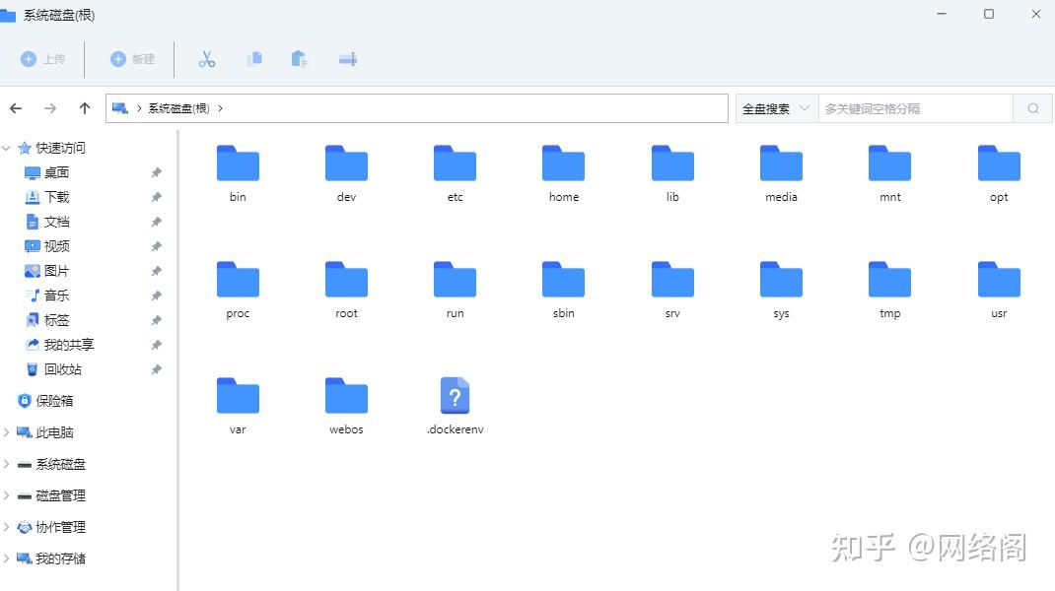Click the Copy icon in the toolbar
This screenshot has height=591, width=1055.
(254, 59)
